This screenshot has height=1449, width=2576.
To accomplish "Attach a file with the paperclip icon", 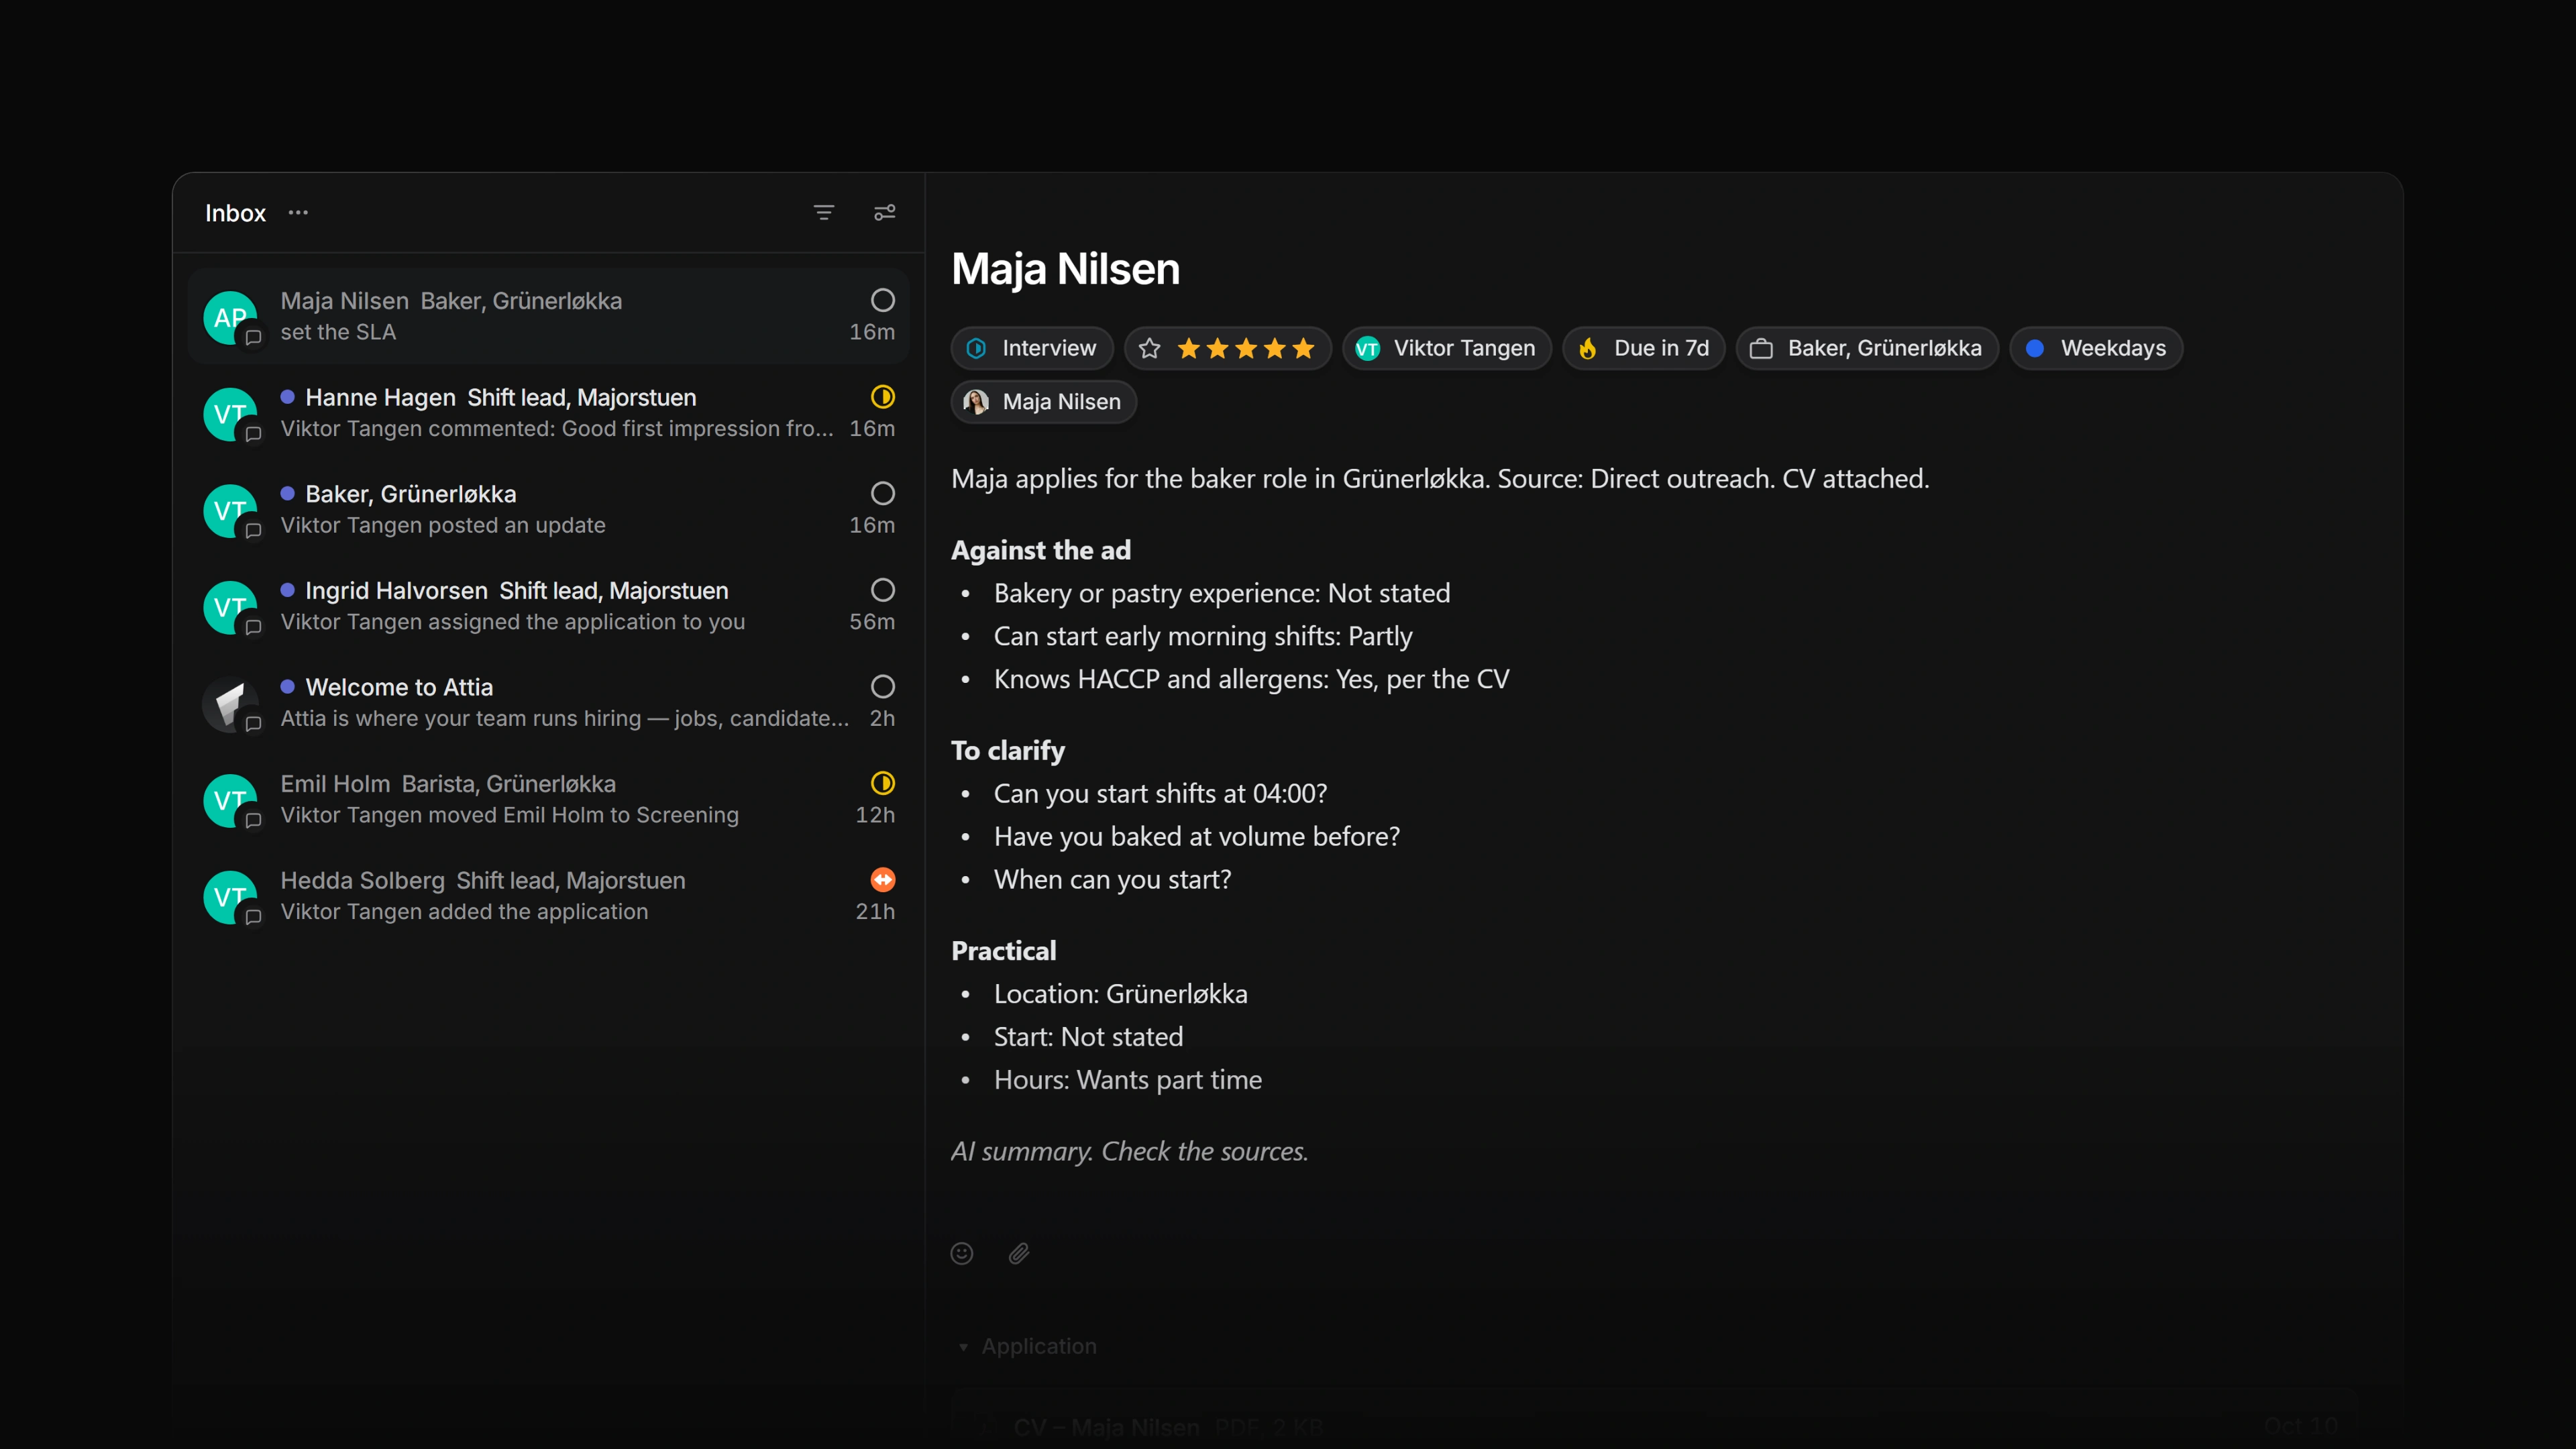I will click(x=1019, y=1253).
